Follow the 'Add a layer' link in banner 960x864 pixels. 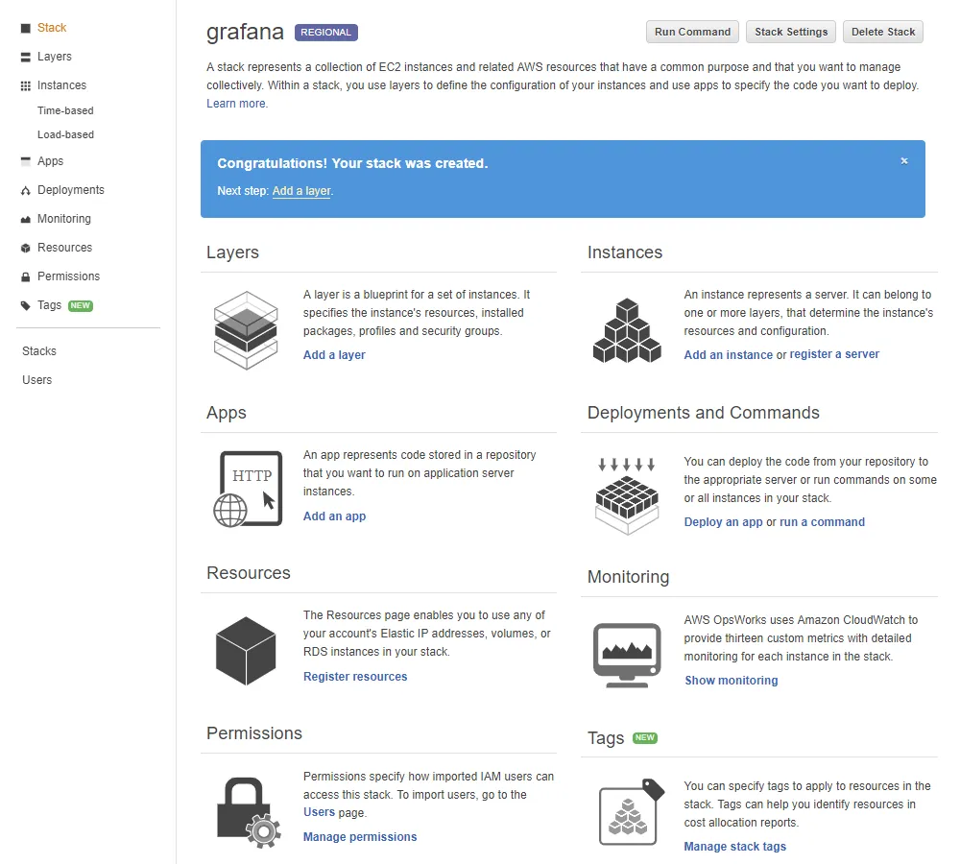pos(301,191)
